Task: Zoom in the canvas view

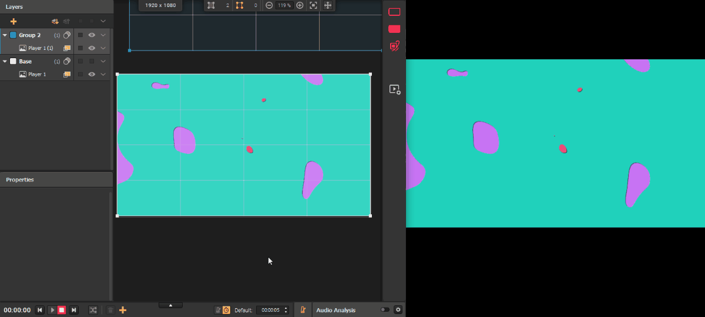Action: point(300,5)
